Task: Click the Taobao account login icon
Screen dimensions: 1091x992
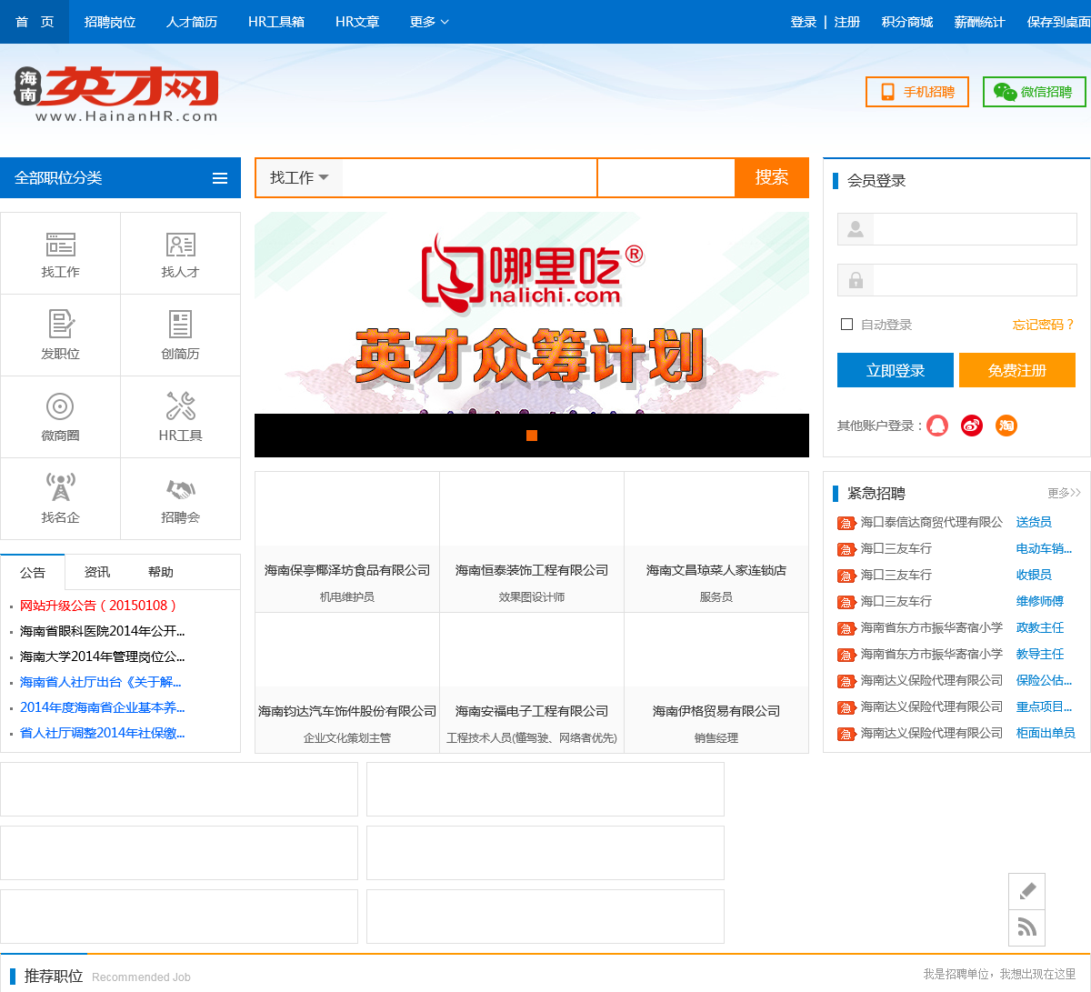Action: 1006,426
